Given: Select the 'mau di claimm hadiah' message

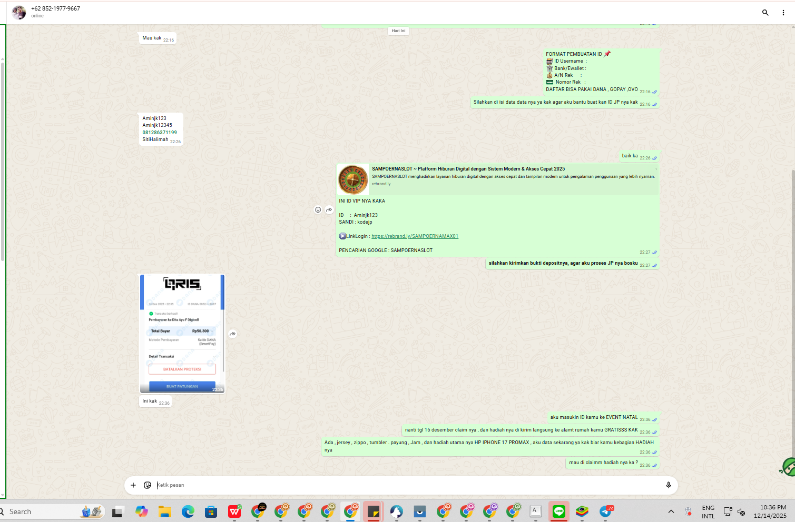Looking at the screenshot, I should pos(612,463).
